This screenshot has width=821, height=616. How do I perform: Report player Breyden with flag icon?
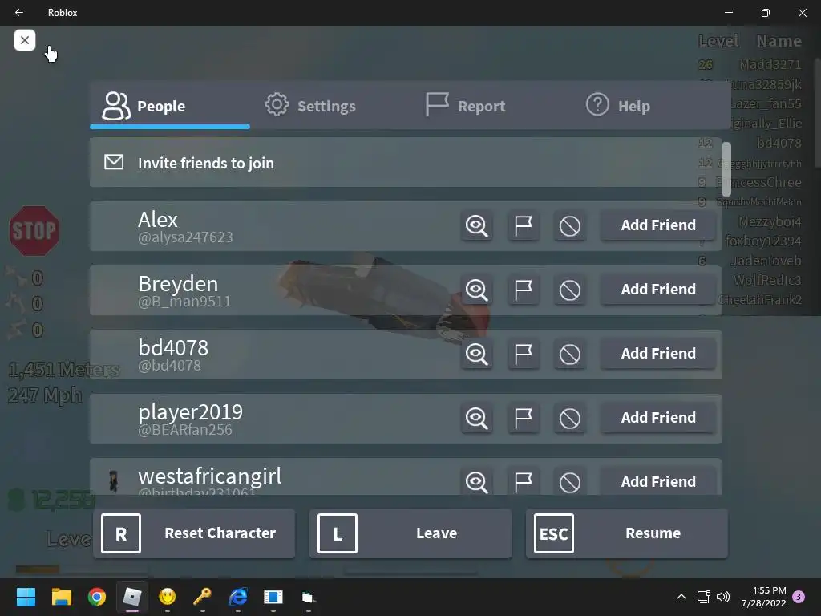pos(523,290)
